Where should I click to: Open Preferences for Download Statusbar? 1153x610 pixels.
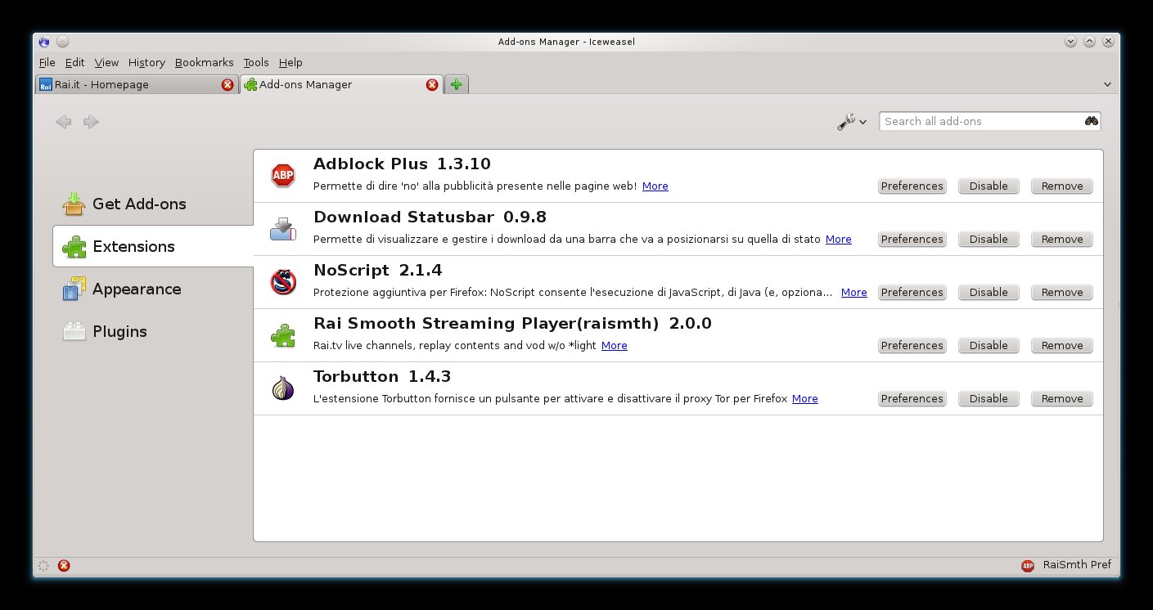pyautogui.click(x=912, y=240)
